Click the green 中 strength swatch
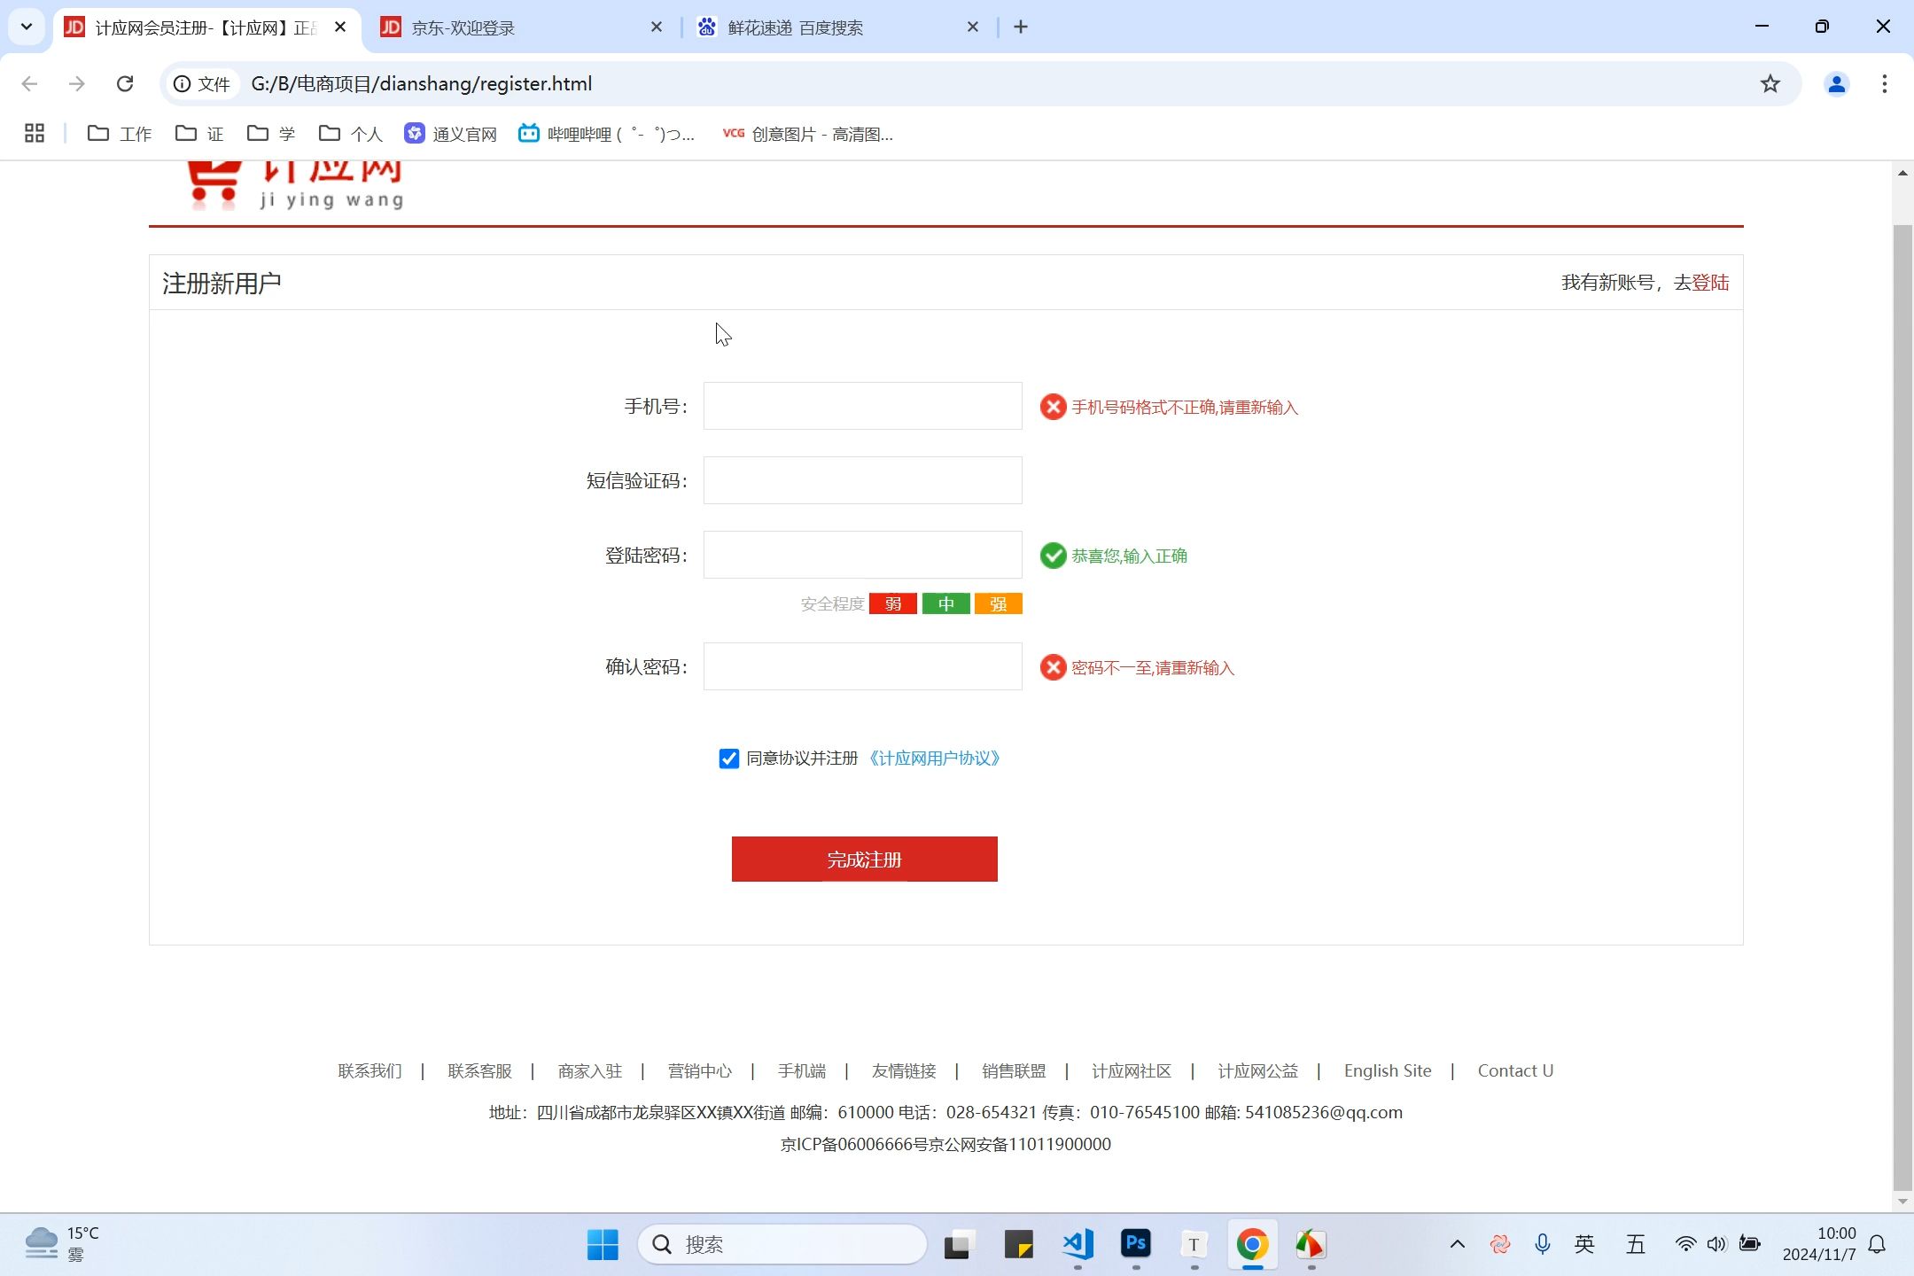Viewport: 1914px width, 1276px height. pos(945,603)
